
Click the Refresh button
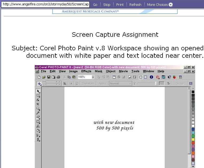[x=135, y=5]
